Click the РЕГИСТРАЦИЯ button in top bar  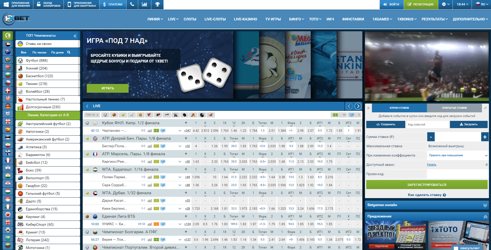pos(421,4)
